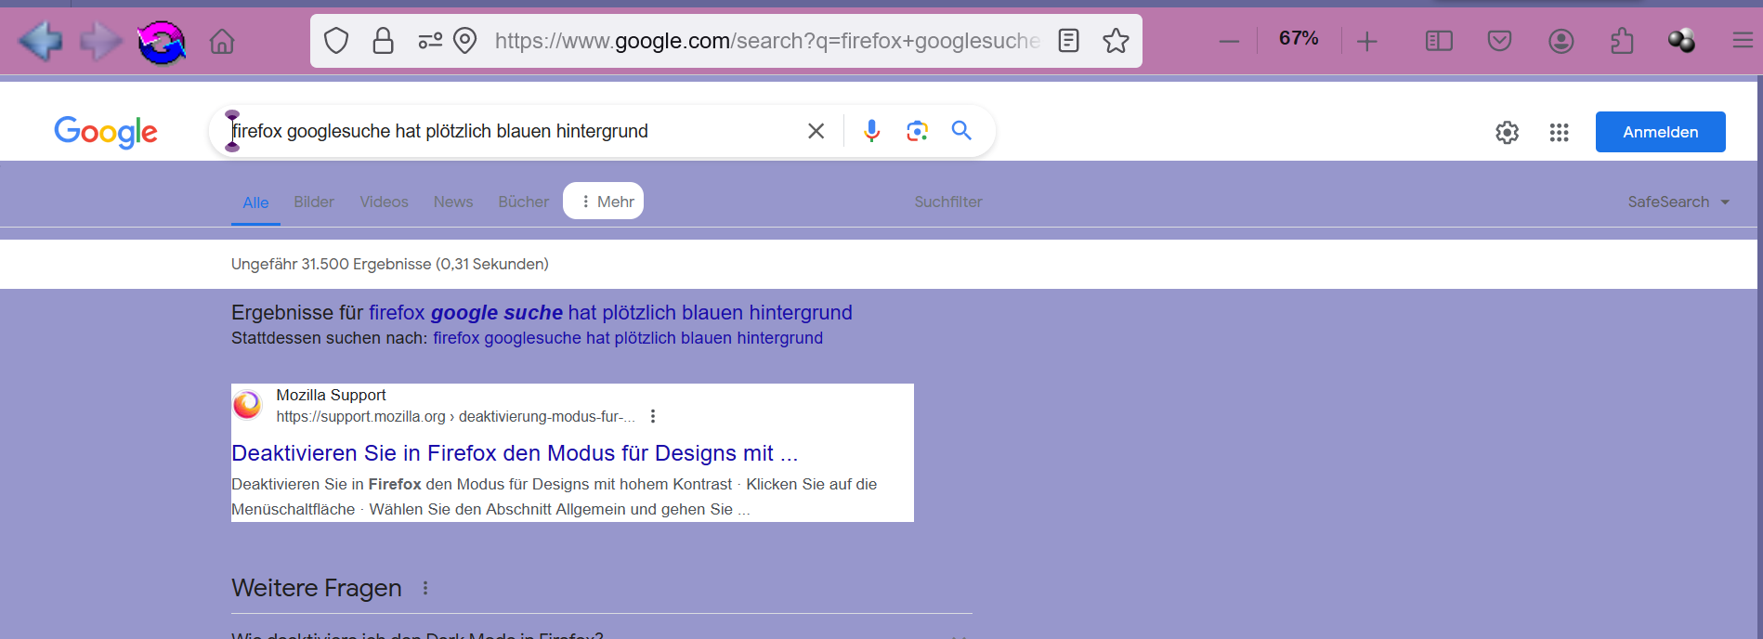
Task: Click the Anmelden sign-in button
Action: click(1660, 132)
